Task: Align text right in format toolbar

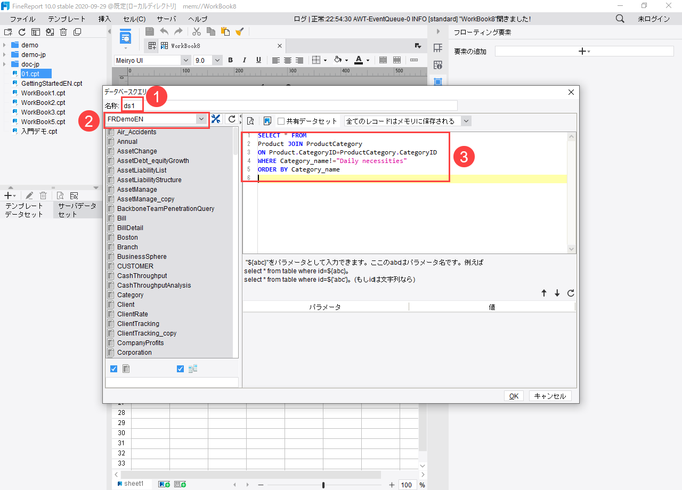Action: pos(299,60)
